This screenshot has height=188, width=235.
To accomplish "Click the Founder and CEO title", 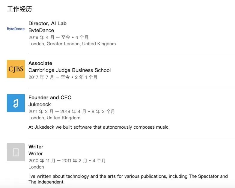I will [50, 97].
